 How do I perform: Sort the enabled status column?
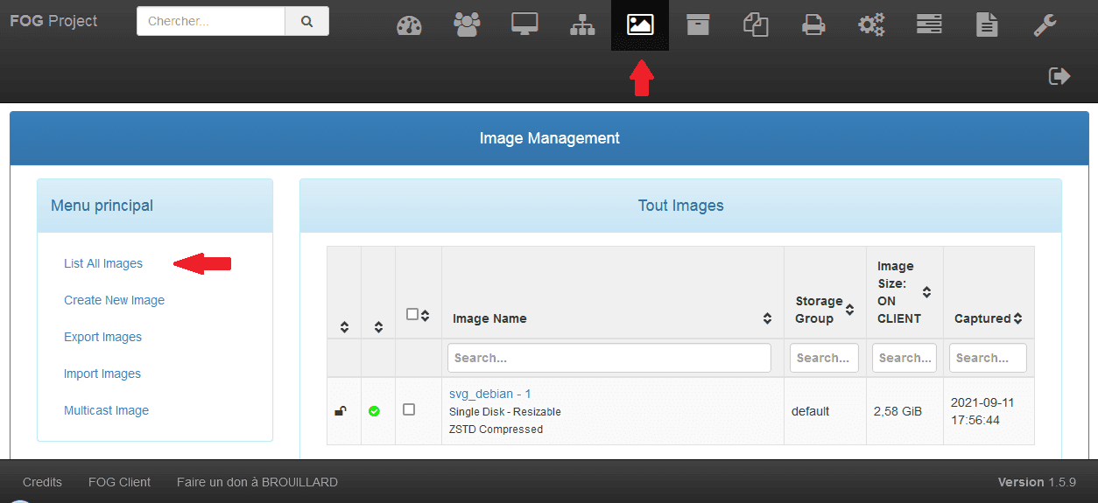click(x=378, y=327)
